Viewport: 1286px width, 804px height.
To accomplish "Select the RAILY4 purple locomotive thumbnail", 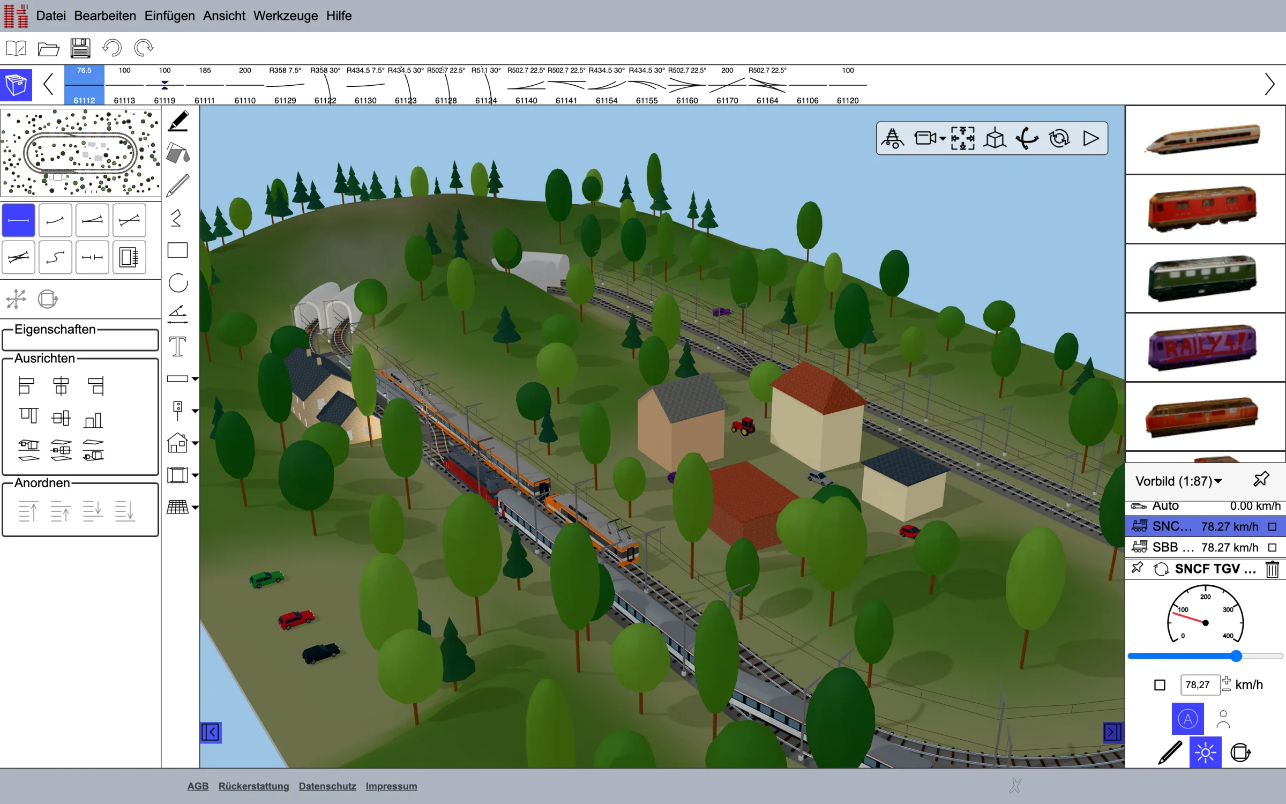I will [x=1205, y=347].
